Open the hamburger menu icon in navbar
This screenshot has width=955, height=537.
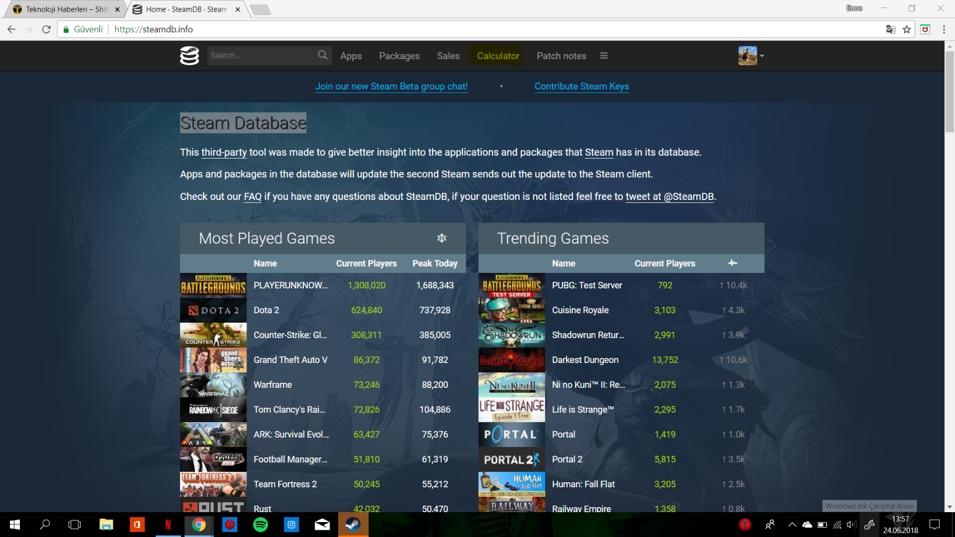coord(604,56)
